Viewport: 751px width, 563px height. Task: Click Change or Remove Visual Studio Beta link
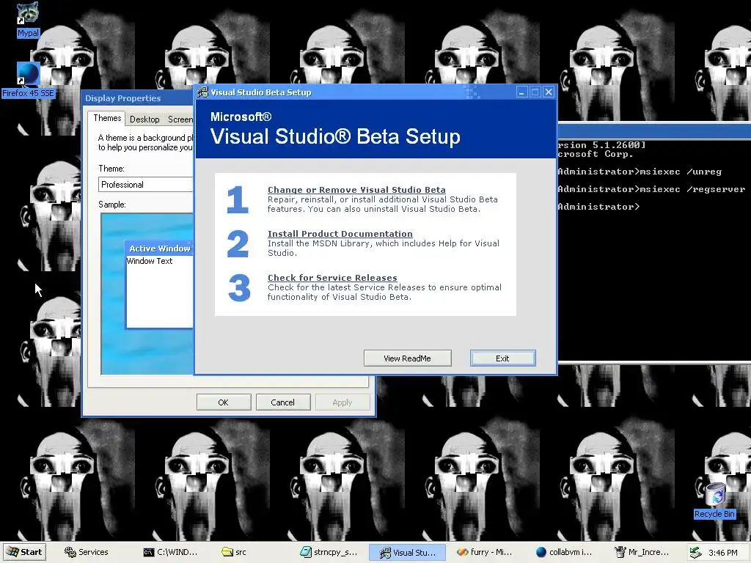pyautogui.click(x=356, y=190)
